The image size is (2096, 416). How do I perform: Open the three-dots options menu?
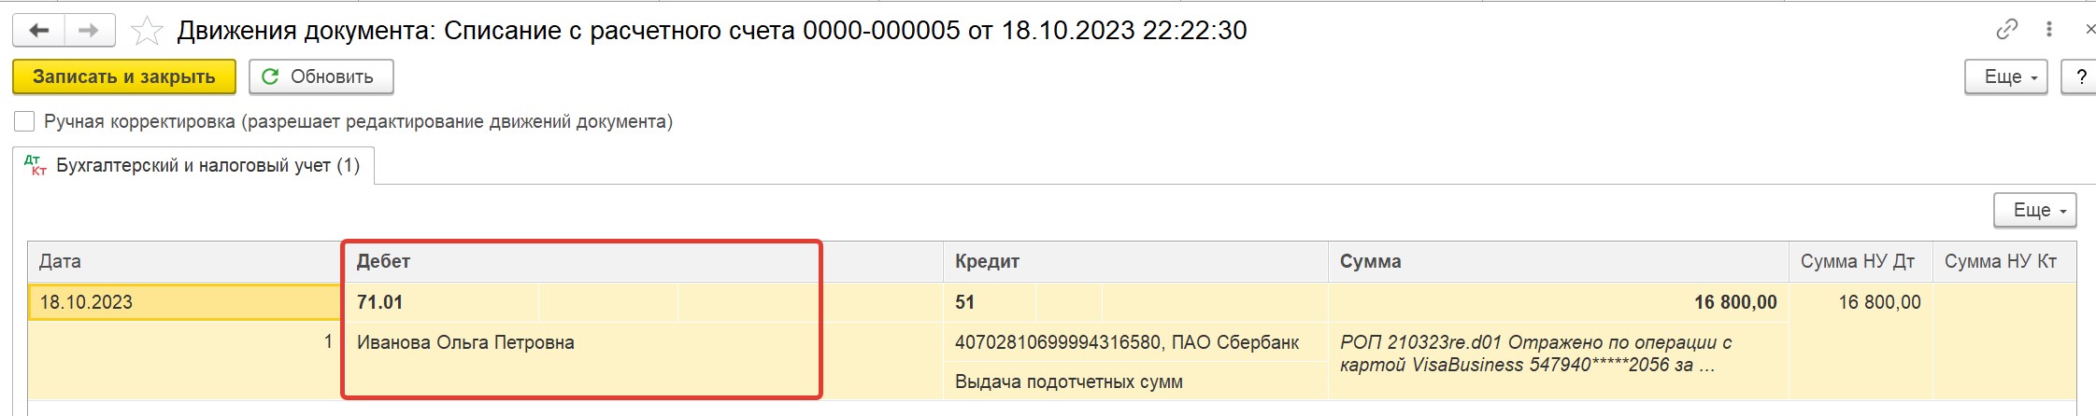[2049, 30]
